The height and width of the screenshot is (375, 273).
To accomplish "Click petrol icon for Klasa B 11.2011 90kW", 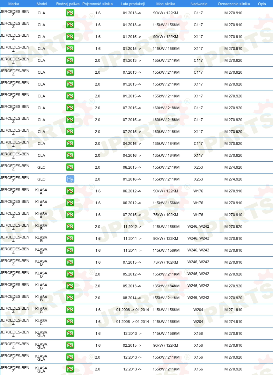I will pyautogui.click(x=70, y=238).
